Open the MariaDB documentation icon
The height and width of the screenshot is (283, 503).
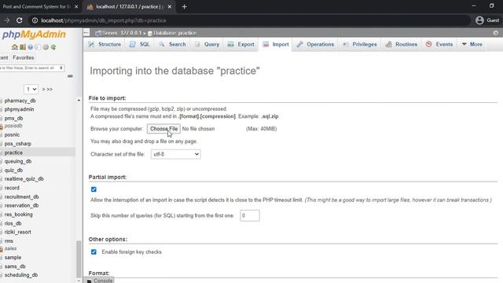click(38, 47)
